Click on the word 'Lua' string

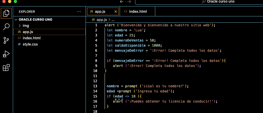coord(139,30)
